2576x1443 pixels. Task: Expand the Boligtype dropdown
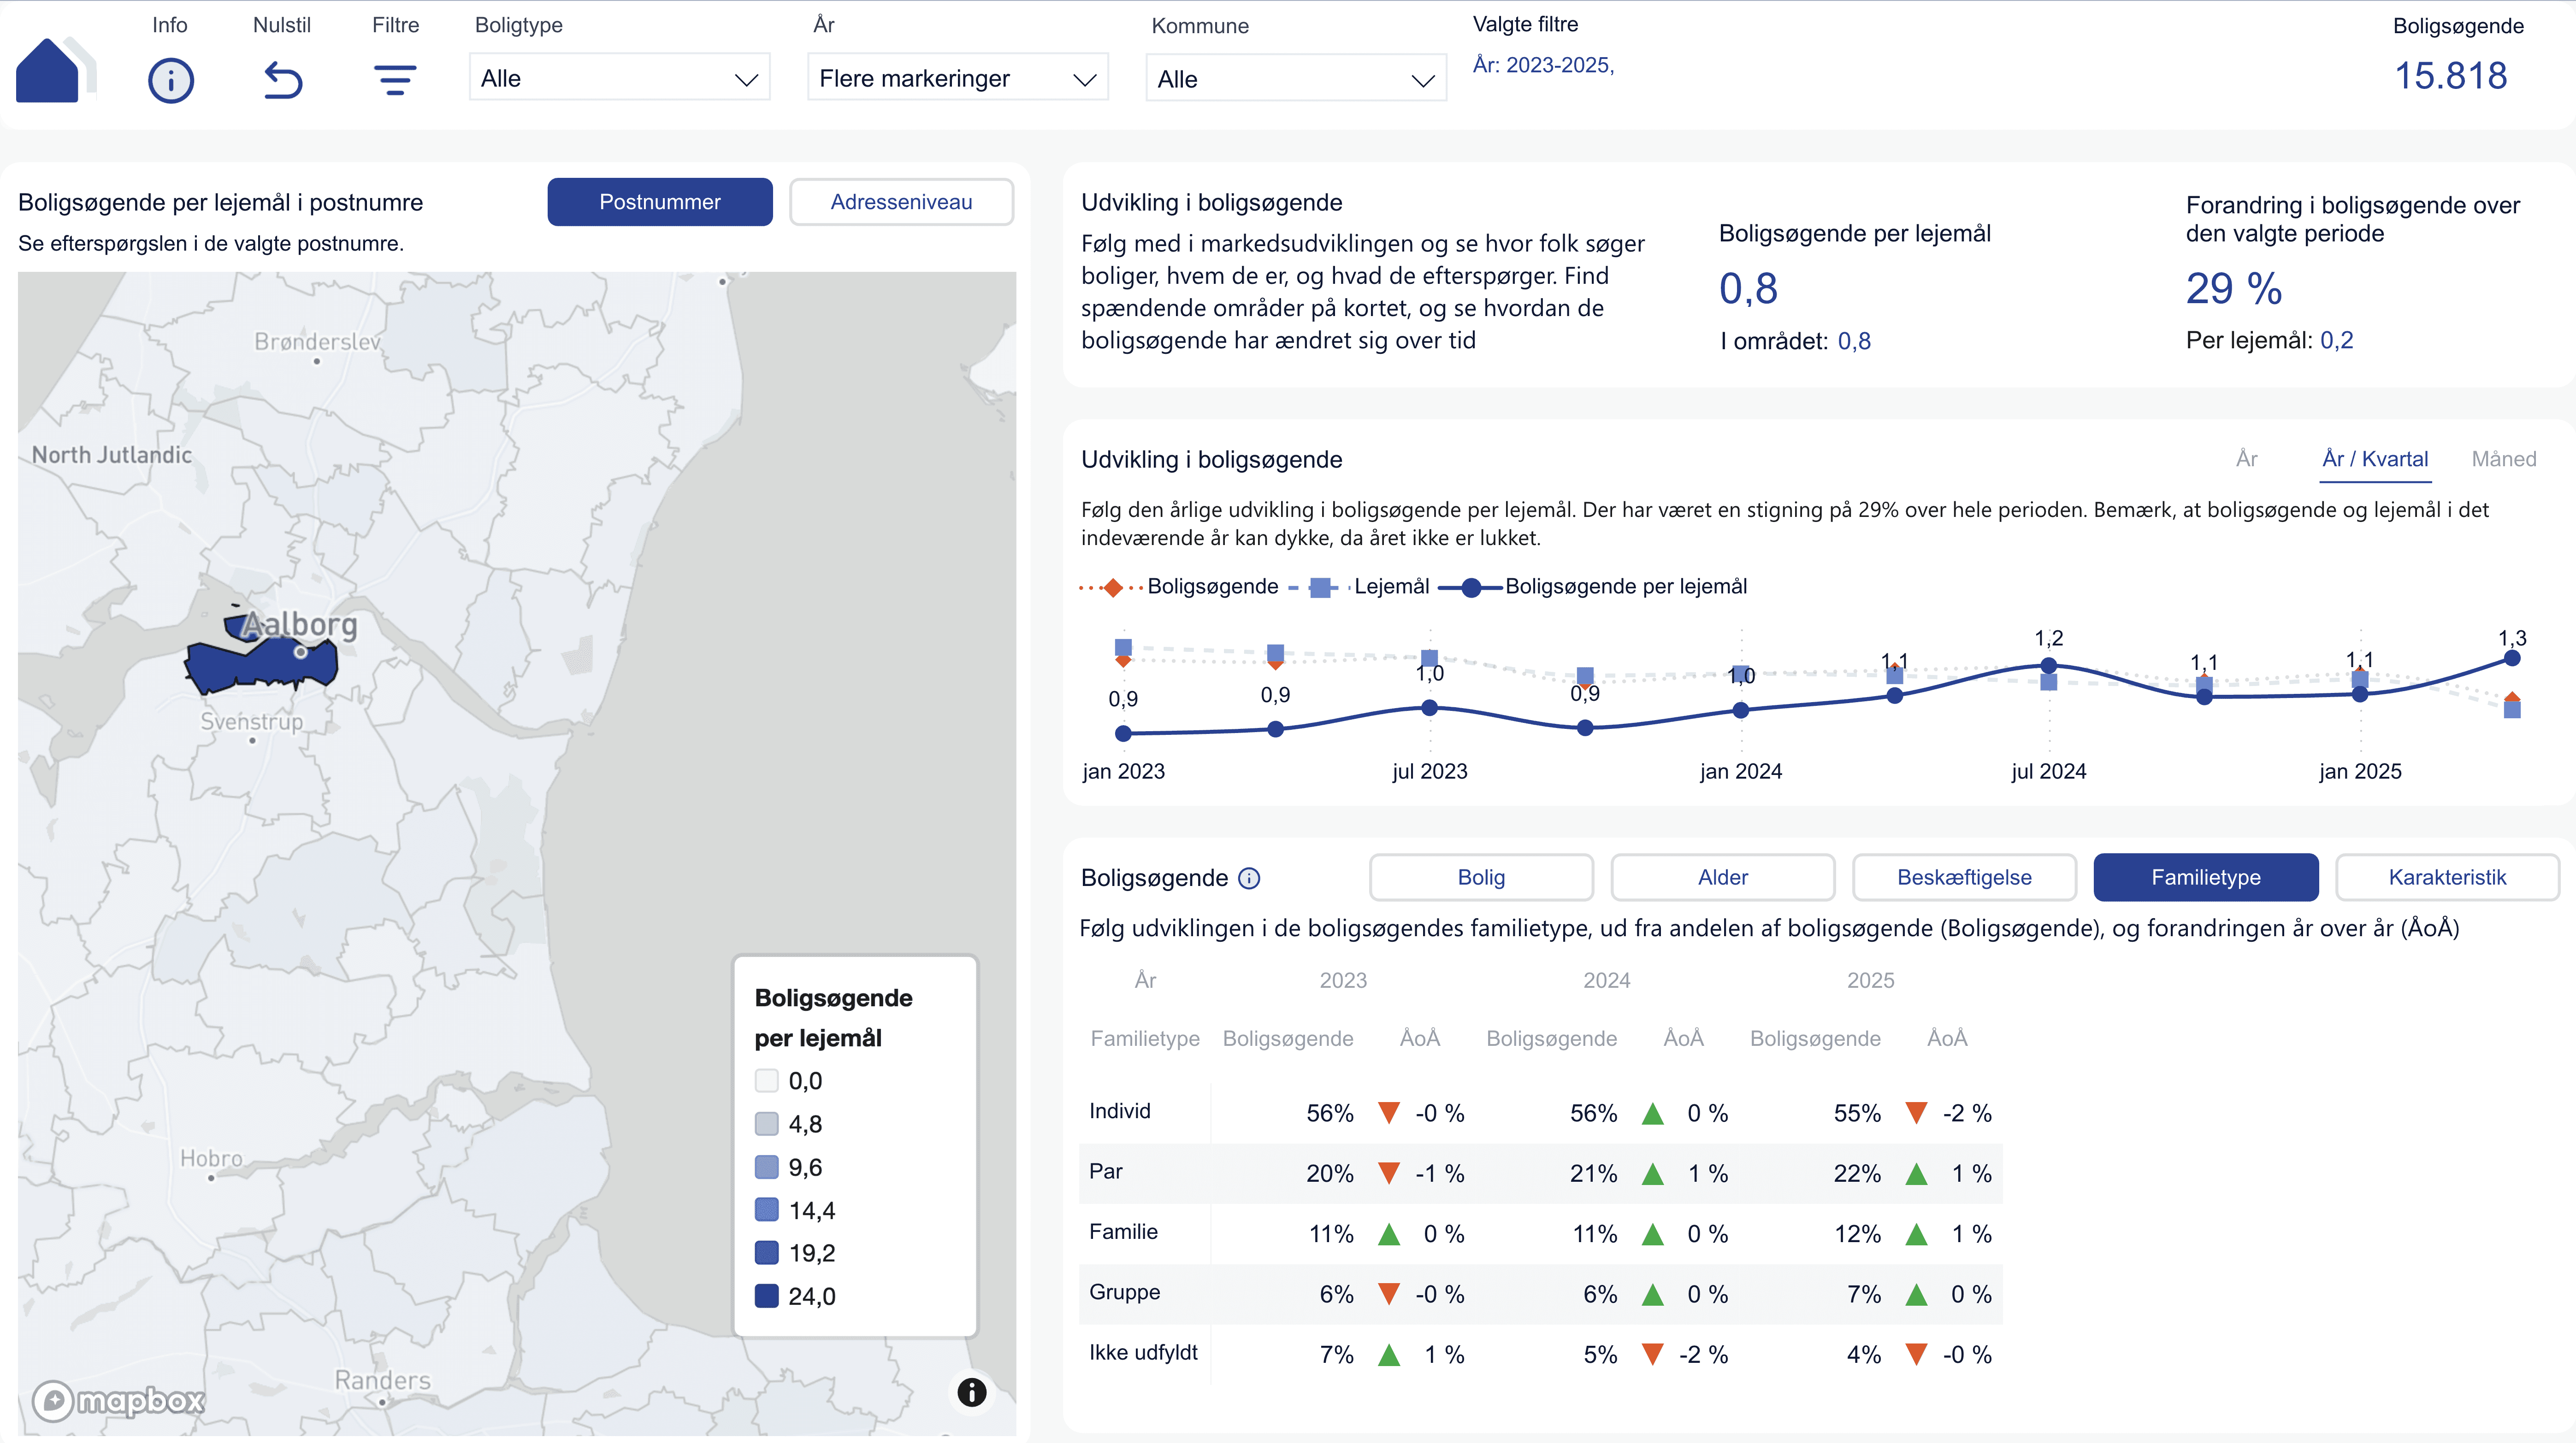point(619,79)
